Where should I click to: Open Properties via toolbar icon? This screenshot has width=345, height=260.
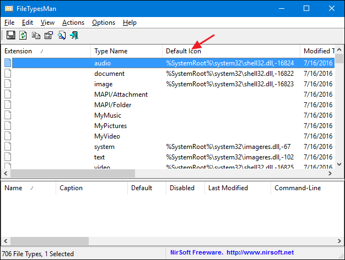(x=48, y=36)
